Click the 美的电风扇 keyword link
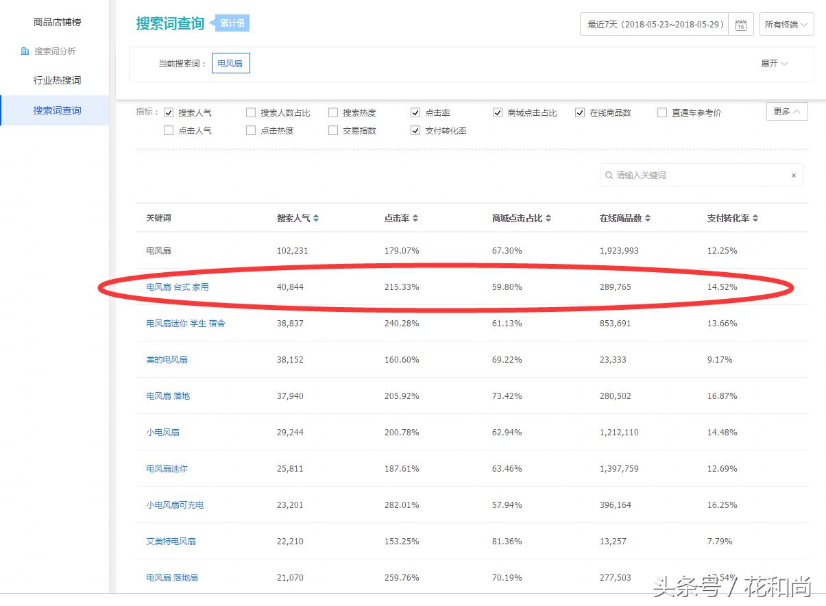Viewport: 826px width, 606px height. pyautogui.click(x=167, y=359)
